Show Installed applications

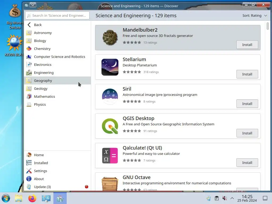tap(57, 163)
